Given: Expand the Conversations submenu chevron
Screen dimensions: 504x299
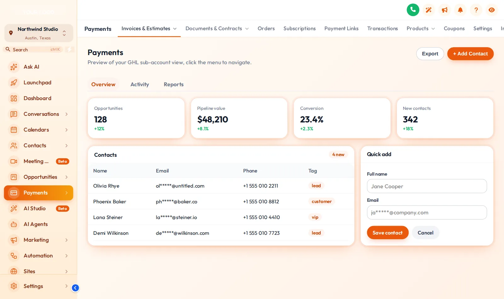Looking at the screenshot, I should click(x=66, y=114).
